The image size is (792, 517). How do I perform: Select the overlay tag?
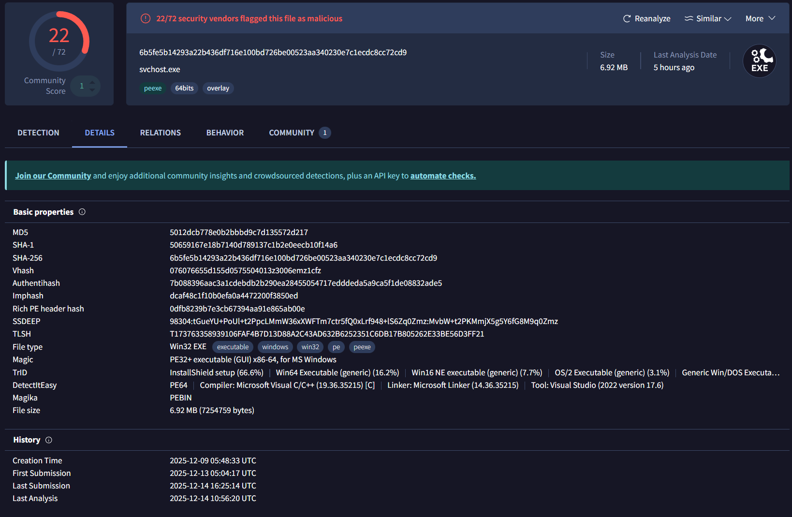click(x=218, y=88)
